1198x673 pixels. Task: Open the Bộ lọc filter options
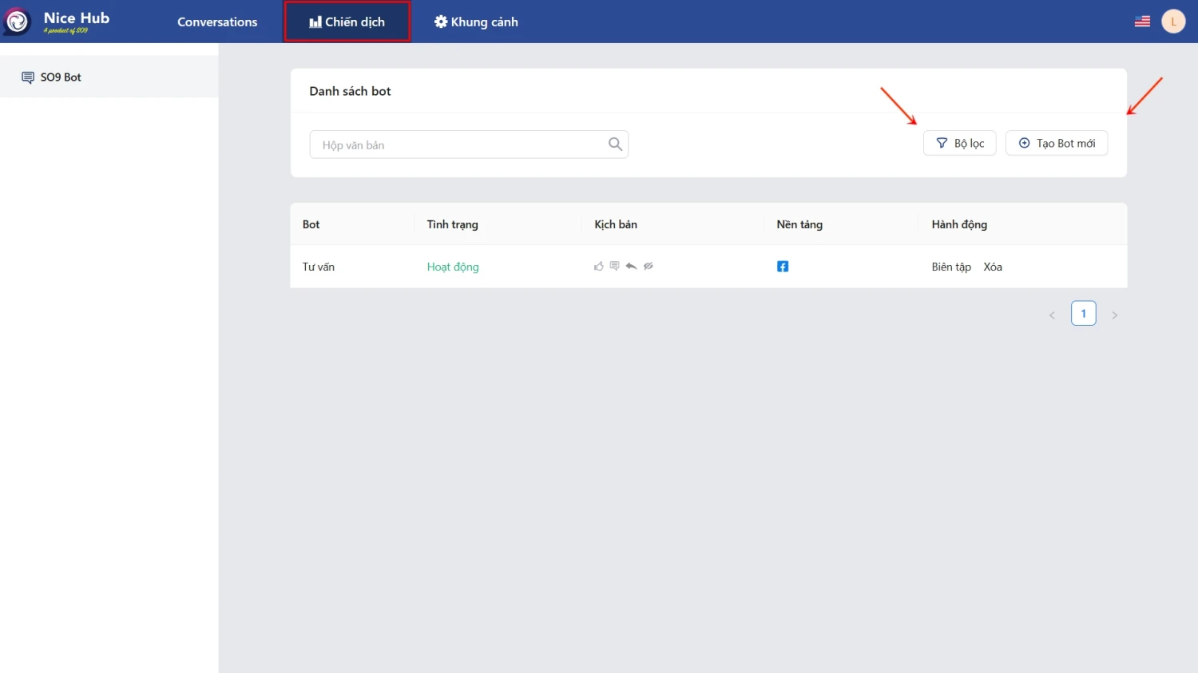coord(960,143)
